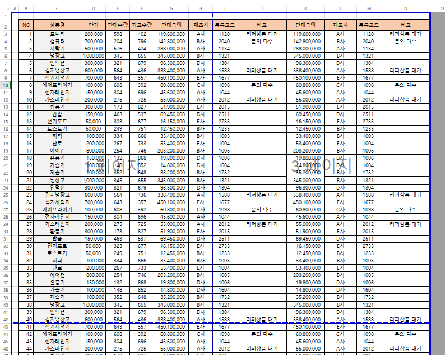445x355 pixels.
Task: Click the 단가 header cell
Action: (94, 25)
